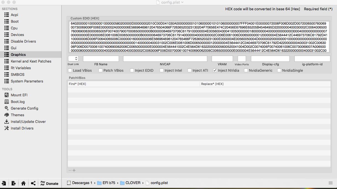Open the config.plist title dropdown chevron
This screenshot has height=189, width=337.
[x=182, y=2]
